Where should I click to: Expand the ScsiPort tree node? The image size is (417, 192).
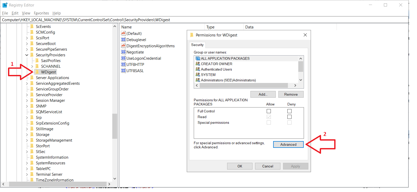27,38
